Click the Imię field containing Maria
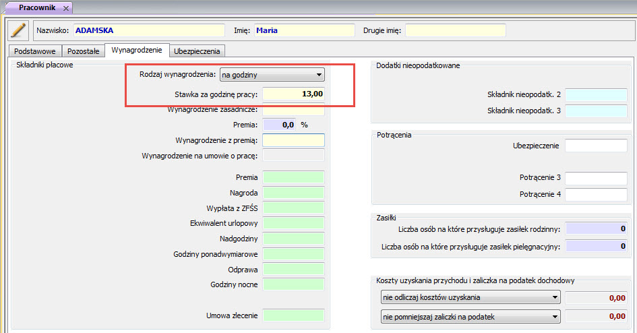Screen dimensions: 637x333 tap(304, 30)
